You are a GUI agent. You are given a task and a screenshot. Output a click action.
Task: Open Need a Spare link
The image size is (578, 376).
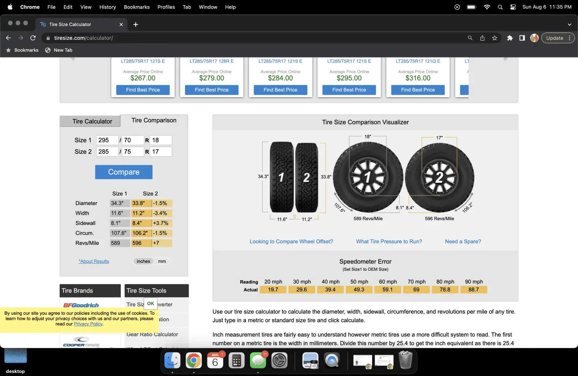(x=463, y=242)
